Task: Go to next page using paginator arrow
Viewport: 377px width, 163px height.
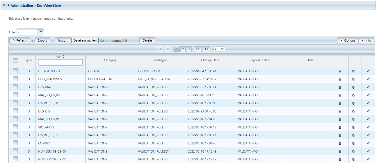Action: (198, 49)
